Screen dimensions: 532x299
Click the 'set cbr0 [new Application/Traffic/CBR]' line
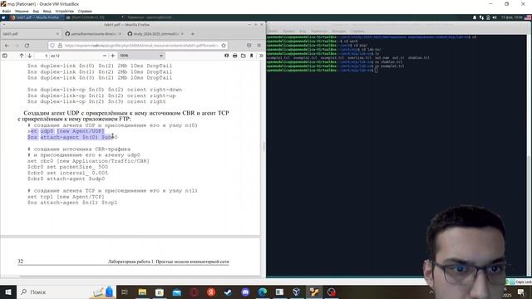pyautogui.click(x=88, y=161)
